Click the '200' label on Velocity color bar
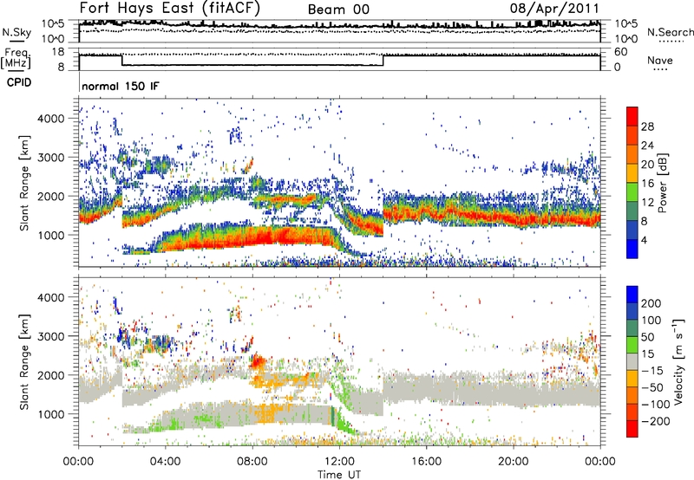 tap(651, 303)
